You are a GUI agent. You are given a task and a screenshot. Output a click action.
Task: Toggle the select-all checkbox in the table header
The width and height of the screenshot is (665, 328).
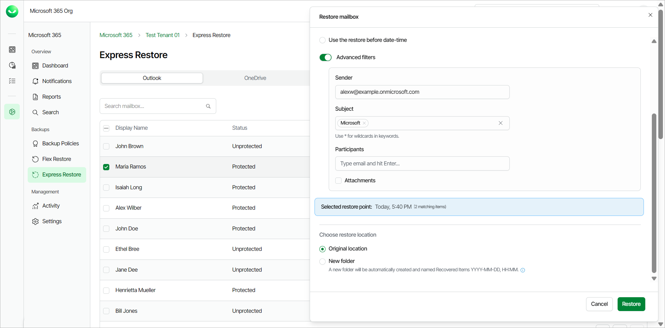(106, 128)
